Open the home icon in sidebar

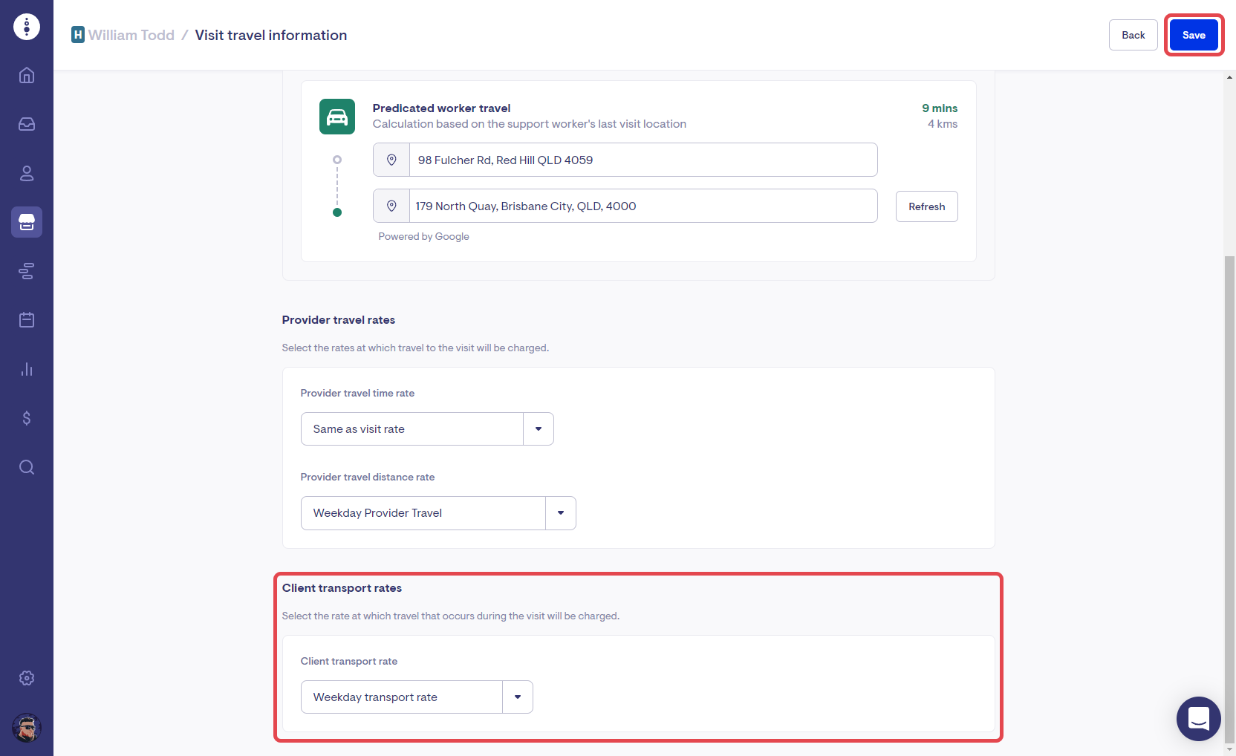[27, 75]
